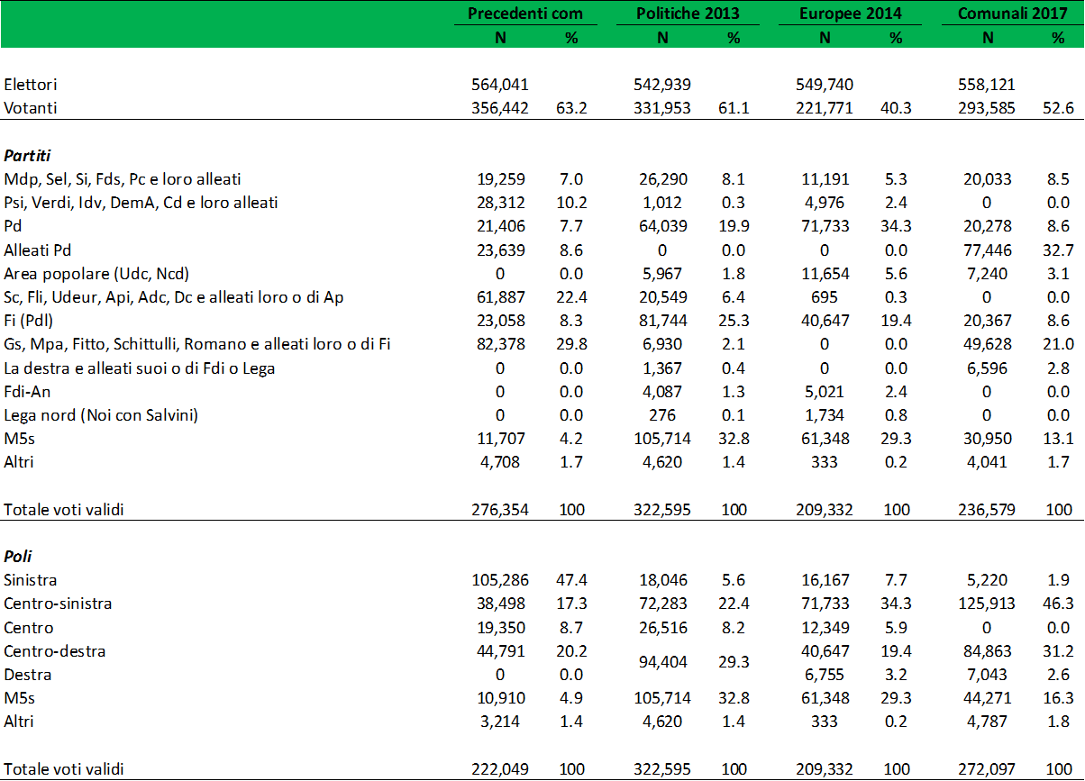This screenshot has width=1085, height=781.
Task: Click the valid votes total "276,354"
Action: (500, 510)
